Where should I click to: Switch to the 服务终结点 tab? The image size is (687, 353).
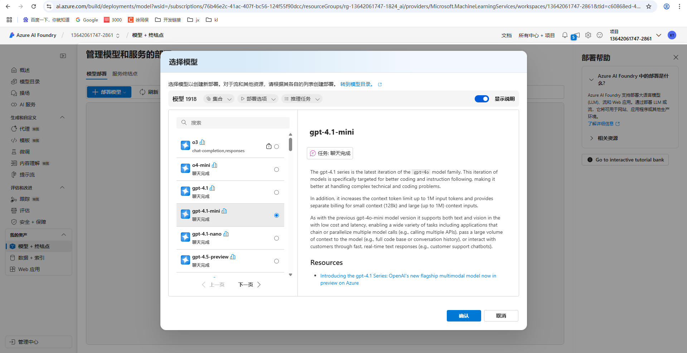point(125,74)
